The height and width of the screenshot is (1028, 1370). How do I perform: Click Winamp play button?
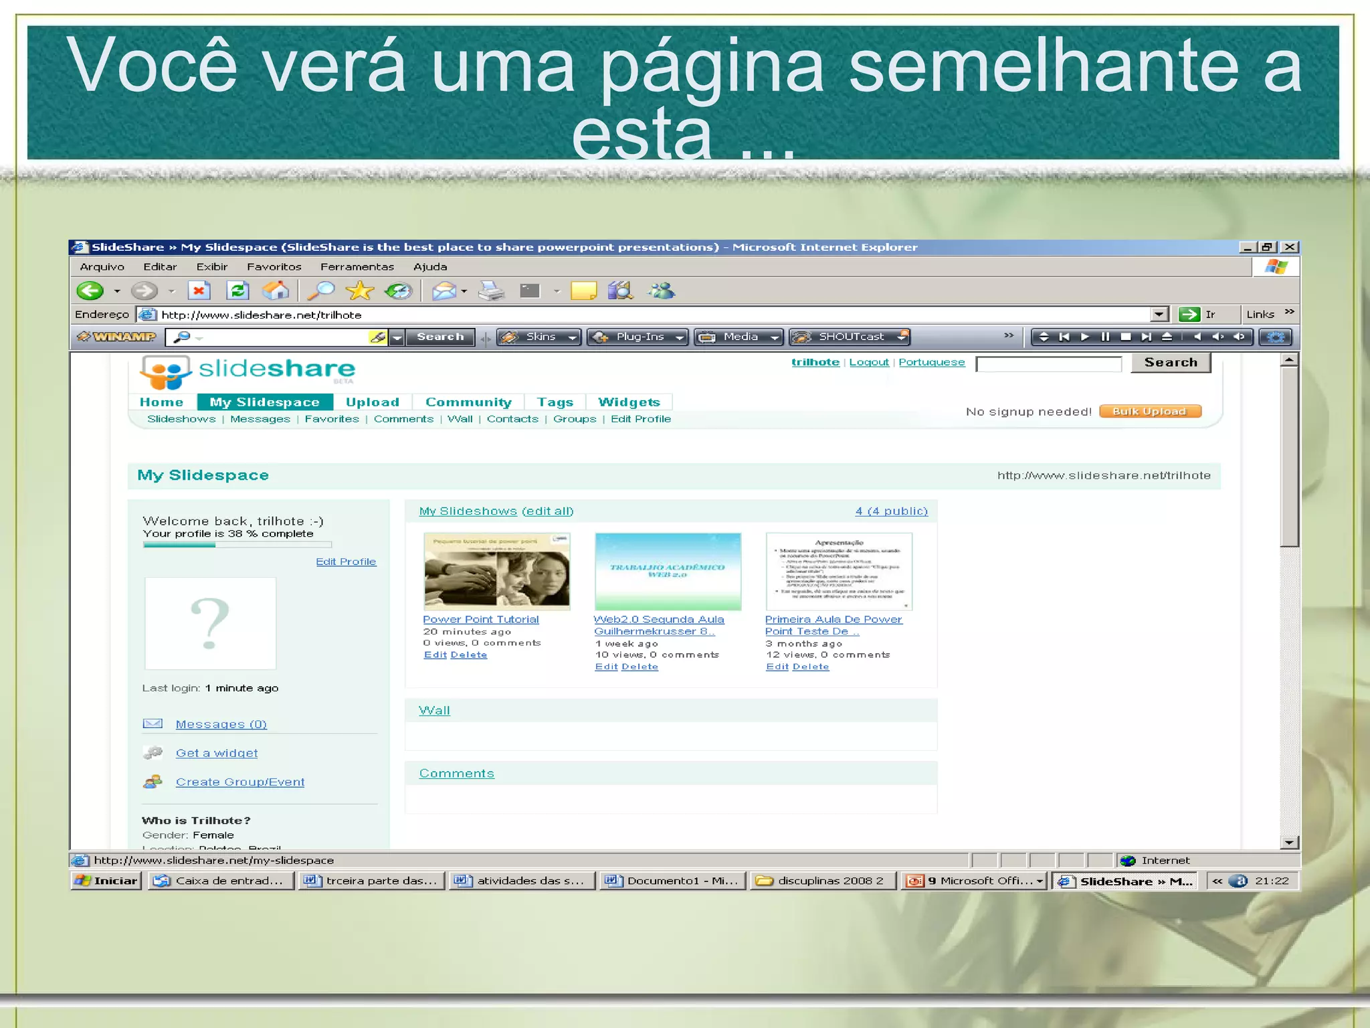click(x=1085, y=337)
